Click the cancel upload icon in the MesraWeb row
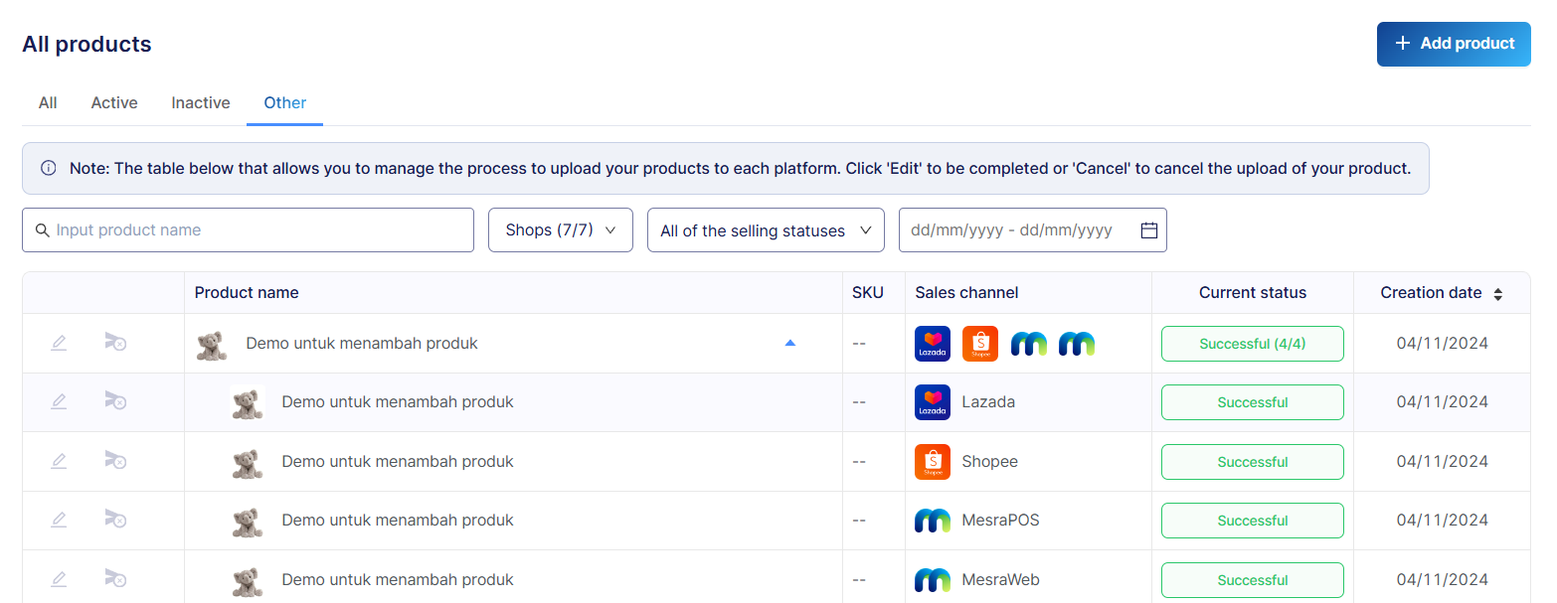Image resolution: width=1557 pixels, height=603 pixels. coord(115,578)
